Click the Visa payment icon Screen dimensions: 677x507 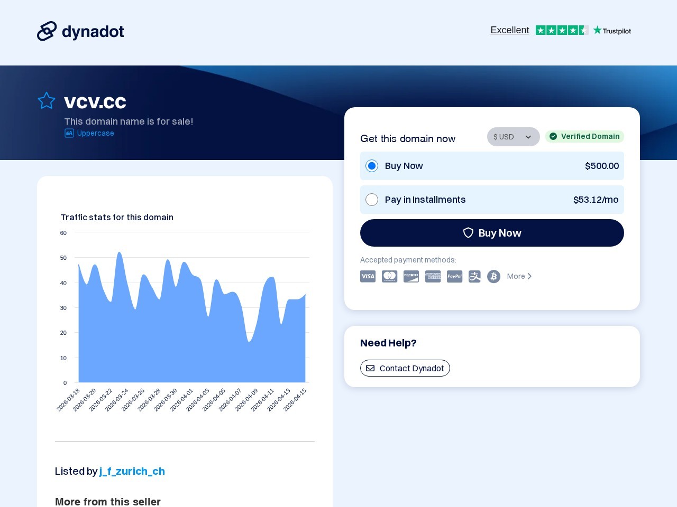pos(368,276)
